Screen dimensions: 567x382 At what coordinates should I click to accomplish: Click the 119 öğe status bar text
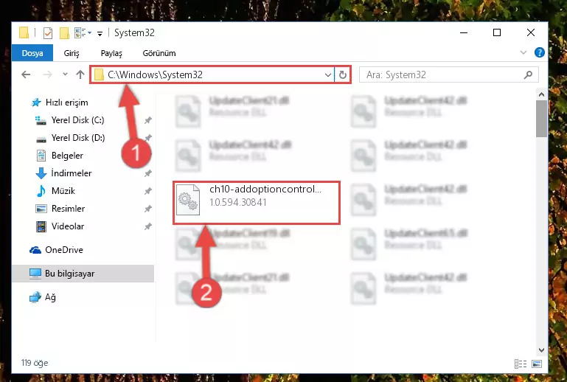(x=35, y=363)
